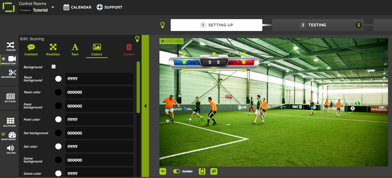Viewport: 392px width, 178px height.
Task: Open the Calendar link
Action: coord(77,7)
